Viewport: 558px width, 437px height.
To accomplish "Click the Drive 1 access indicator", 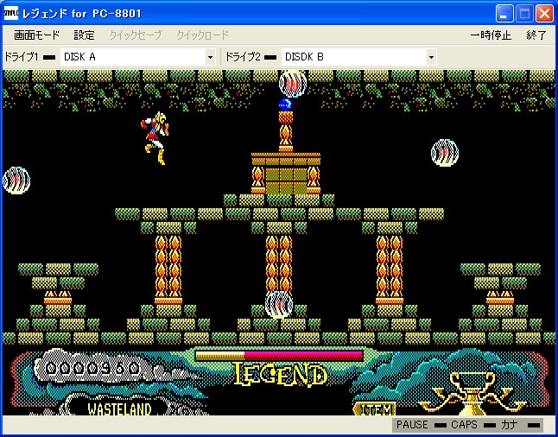I will (49, 57).
